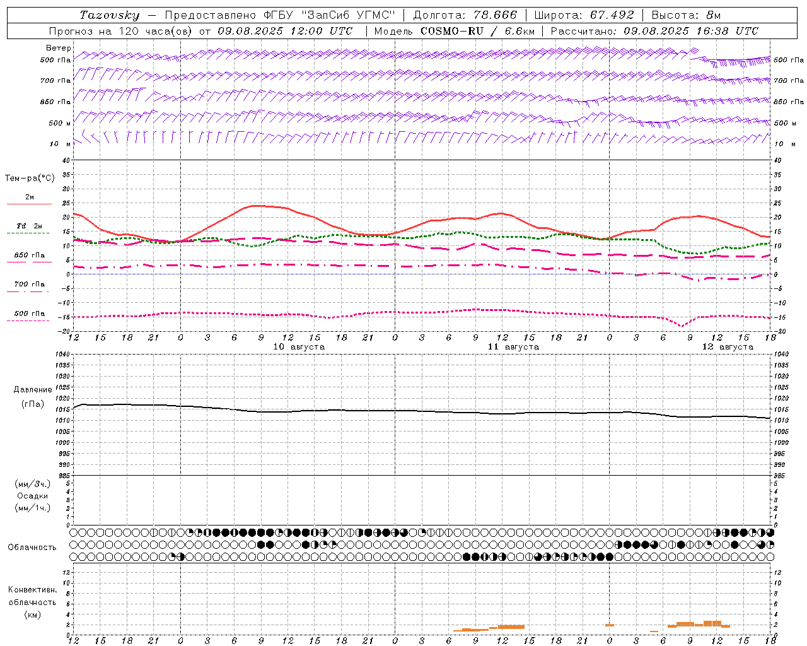Click the 'Долгота: 78.666' header value
This screenshot has width=807, height=646.
point(465,15)
